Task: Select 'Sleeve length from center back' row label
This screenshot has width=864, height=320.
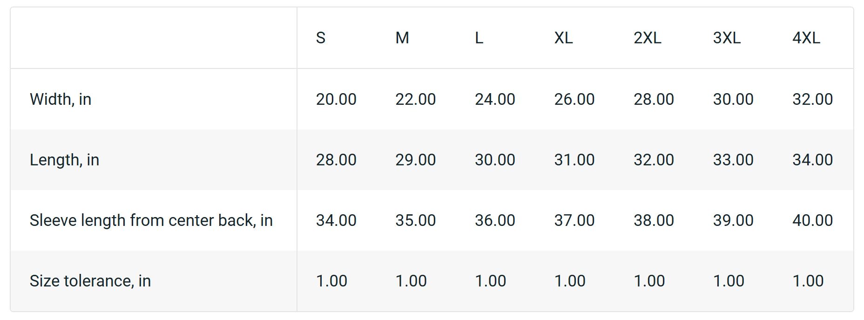Action: [151, 220]
